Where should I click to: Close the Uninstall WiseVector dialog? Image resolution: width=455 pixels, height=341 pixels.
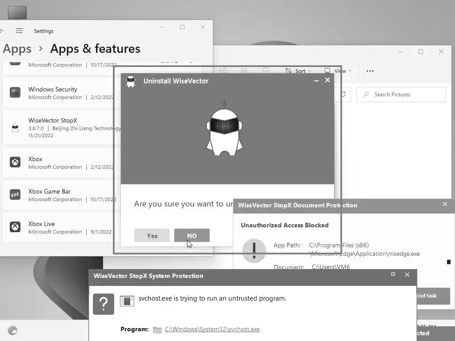pyautogui.click(x=327, y=80)
